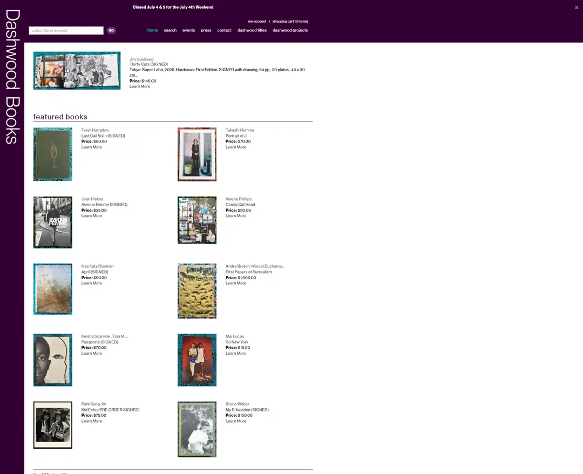Open the contact page

coord(224,30)
